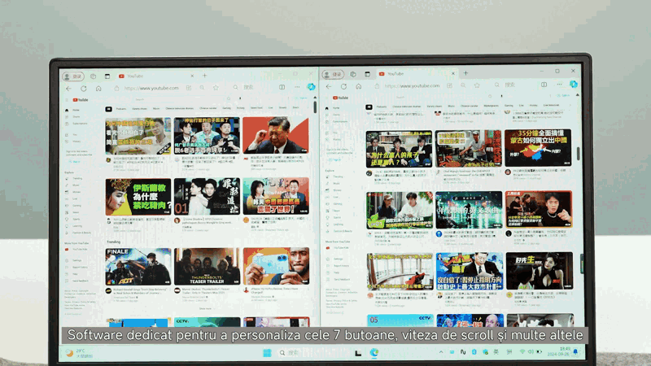This screenshot has height=366, width=651.
Task: Open Microsoft Edge from the taskbar
Action: (374, 353)
